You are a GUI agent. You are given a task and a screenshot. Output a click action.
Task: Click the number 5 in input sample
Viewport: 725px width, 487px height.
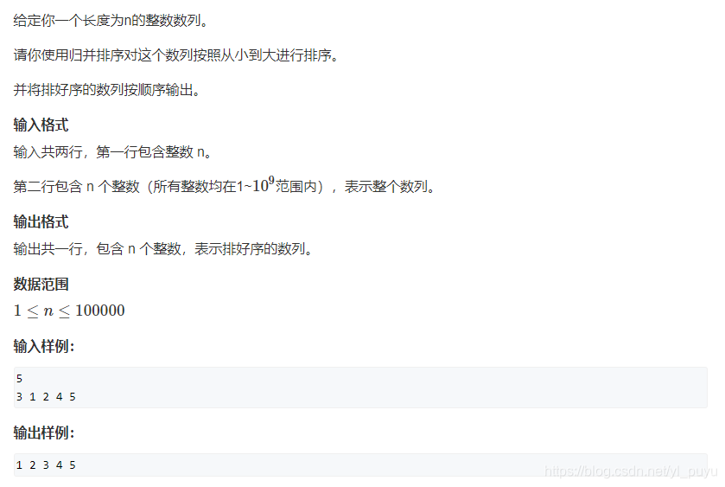point(19,379)
